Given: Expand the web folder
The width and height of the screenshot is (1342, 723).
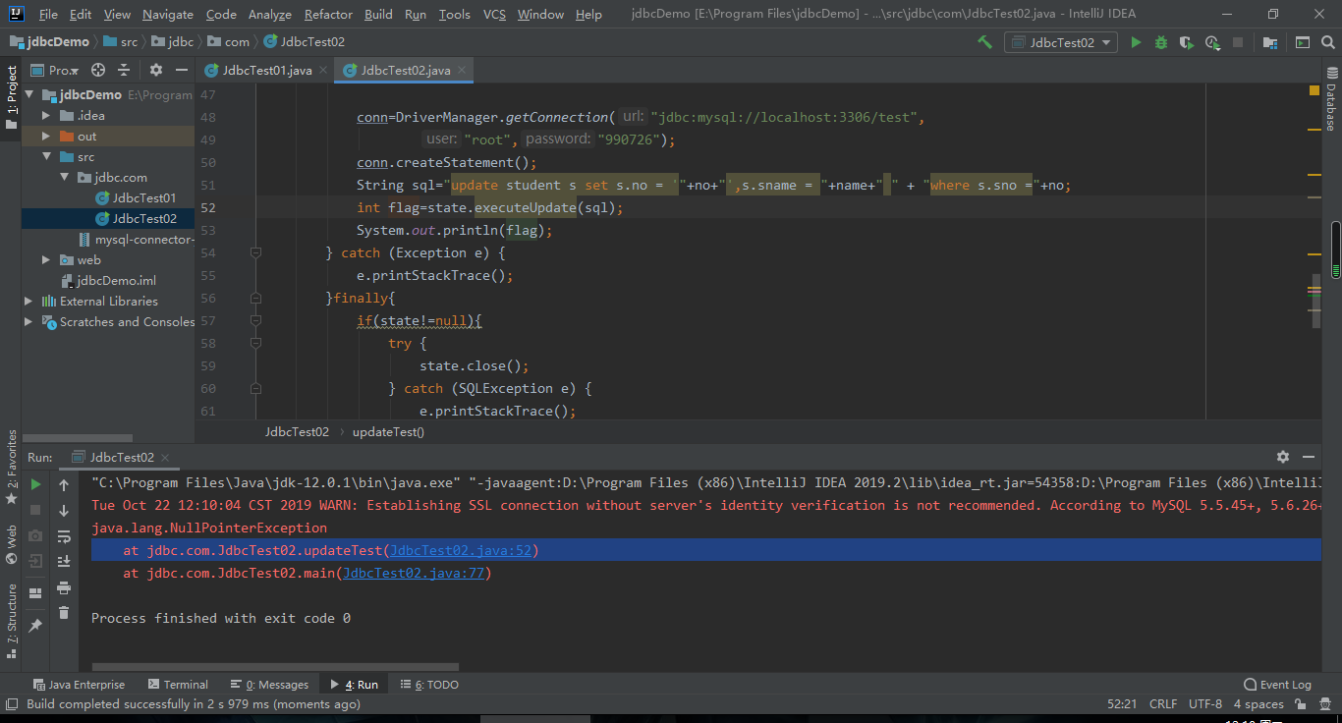Looking at the screenshot, I should click(46, 260).
